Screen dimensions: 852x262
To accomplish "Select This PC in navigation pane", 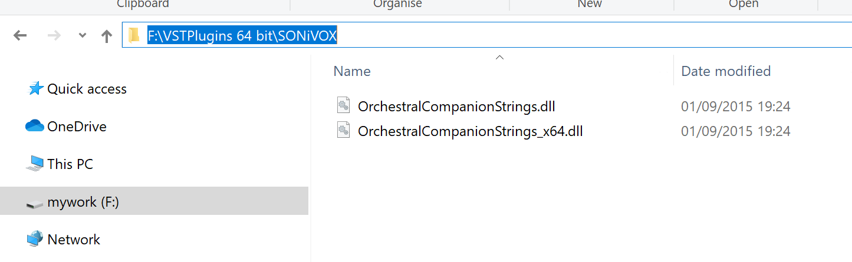I will pyautogui.click(x=70, y=164).
